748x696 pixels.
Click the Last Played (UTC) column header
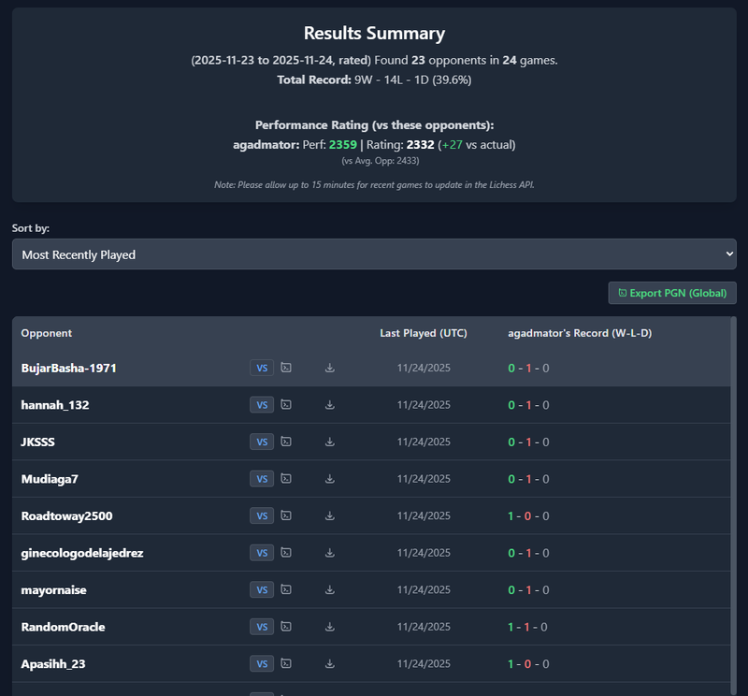click(x=424, y=333)
